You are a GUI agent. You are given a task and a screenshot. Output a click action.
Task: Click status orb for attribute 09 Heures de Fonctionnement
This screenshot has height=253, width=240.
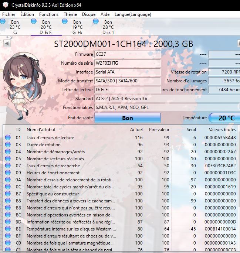coord(8,172)
